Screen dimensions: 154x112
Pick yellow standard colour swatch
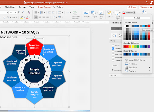pos(133,46)
